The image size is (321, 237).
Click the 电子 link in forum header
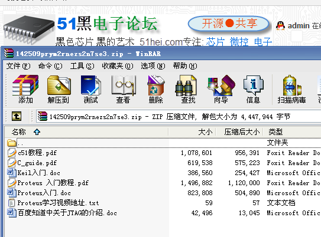click(263, 42)
